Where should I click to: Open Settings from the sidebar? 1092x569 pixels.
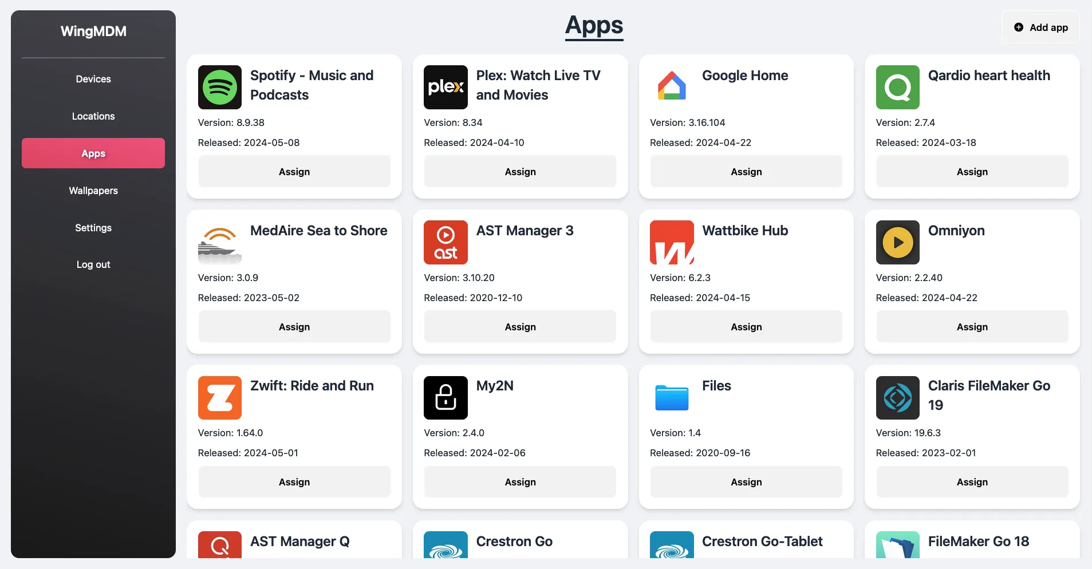pos(93,227)
